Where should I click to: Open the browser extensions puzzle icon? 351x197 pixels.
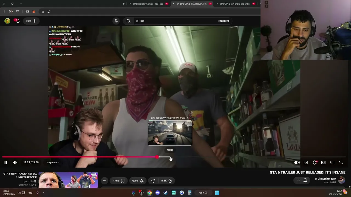click(x=27, y=11)
